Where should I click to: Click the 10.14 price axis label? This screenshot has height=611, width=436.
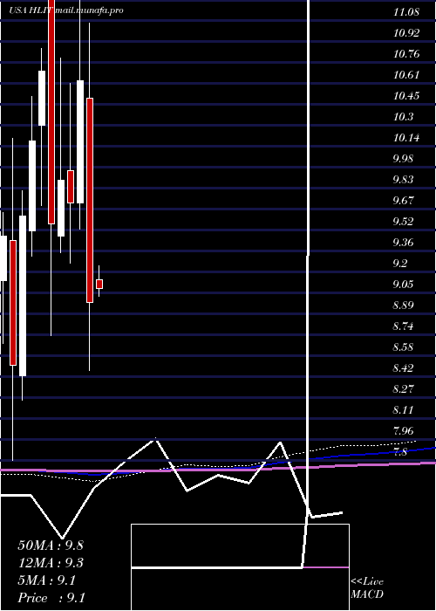click(406, 138)
